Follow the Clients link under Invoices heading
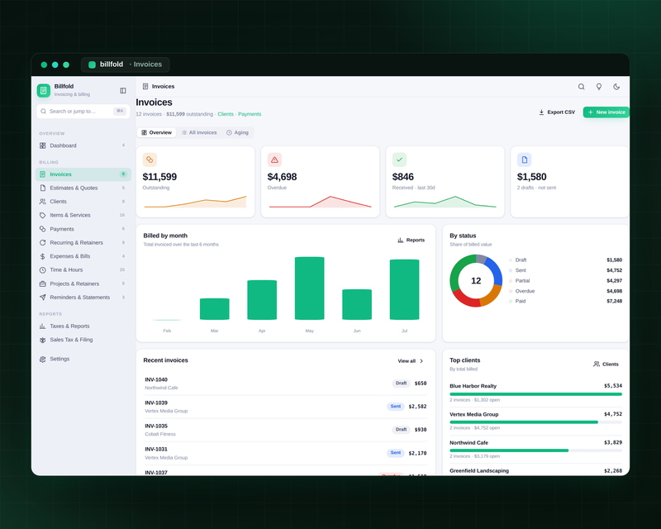Viewport: 661px width, 529px height. 226,114
